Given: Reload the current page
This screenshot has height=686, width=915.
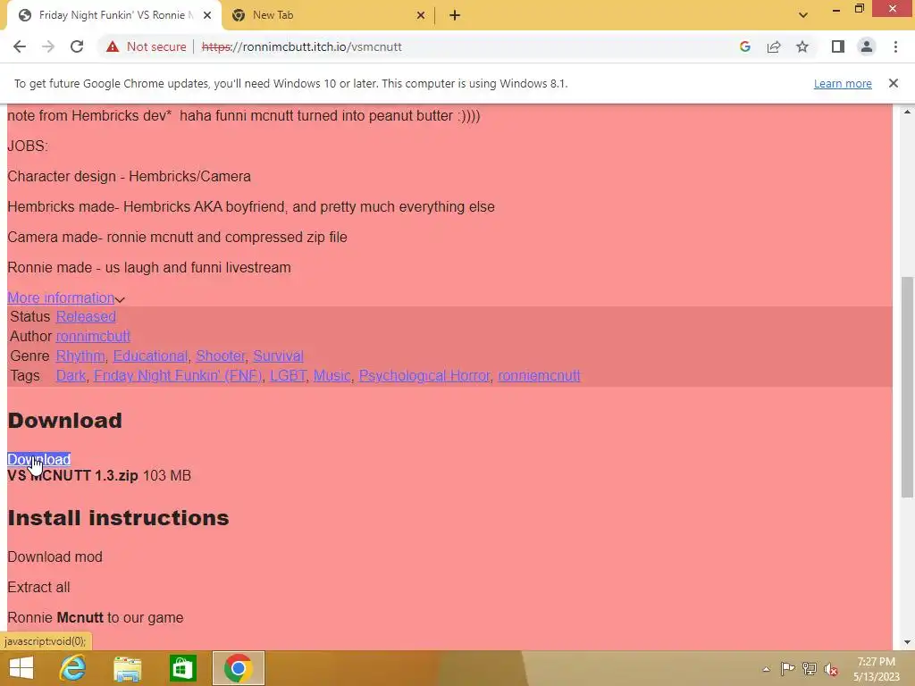Looking at the screenshot, I should tap(77, 46).
